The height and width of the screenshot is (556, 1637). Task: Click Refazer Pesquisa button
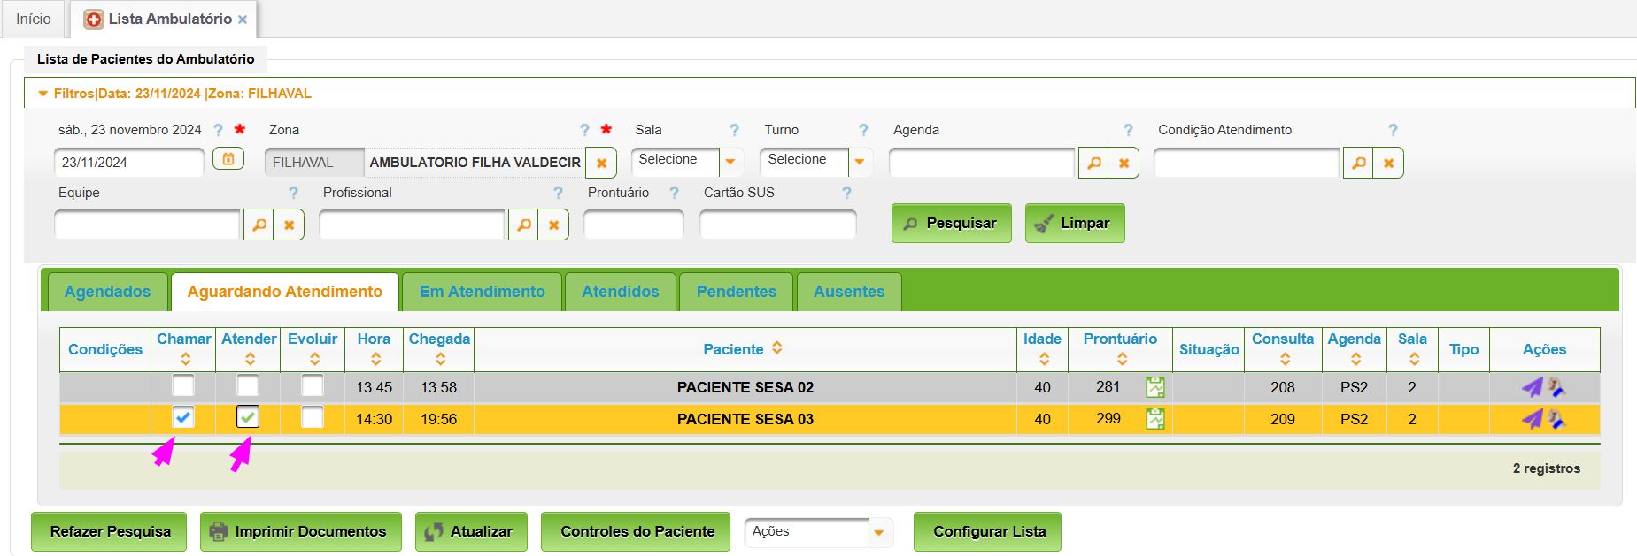coord(109,531)
